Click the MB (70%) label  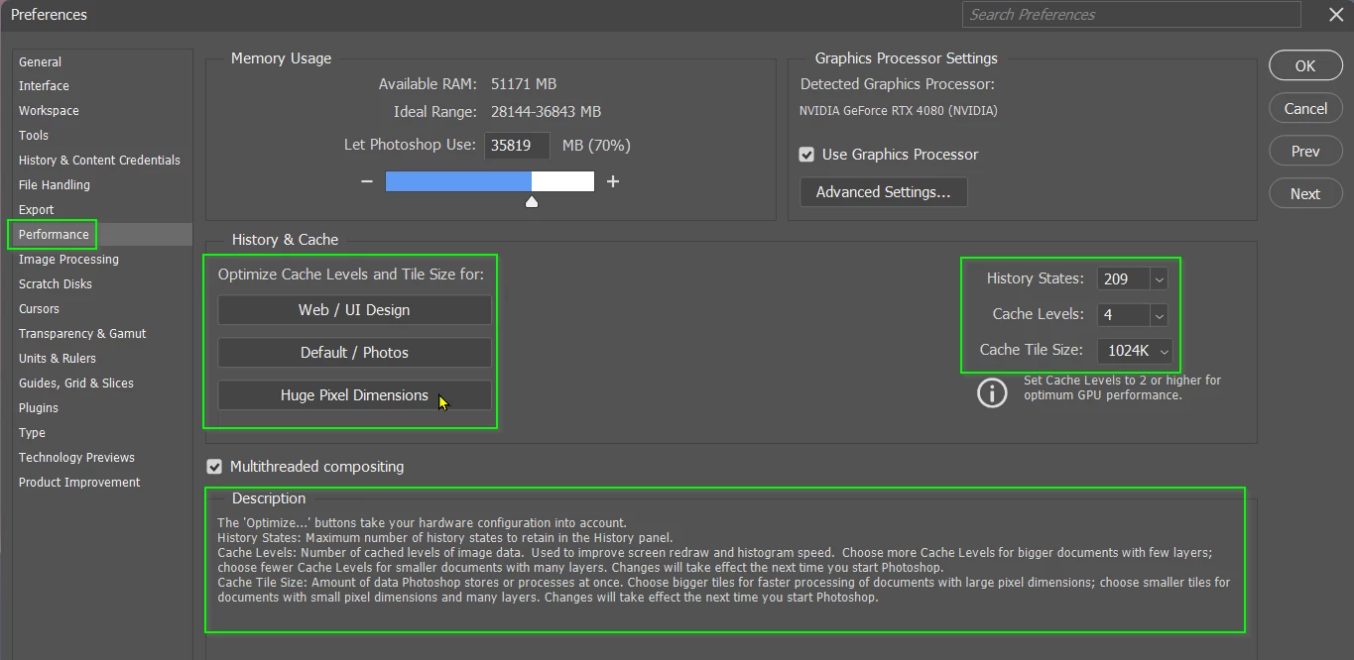coord(596,146)
